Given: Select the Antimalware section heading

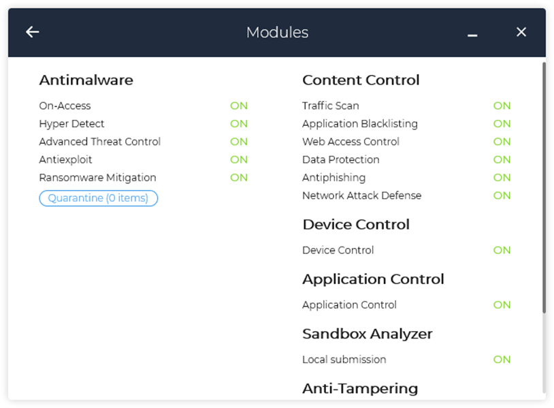Looking at the screenshot, I should pos(86,80).
